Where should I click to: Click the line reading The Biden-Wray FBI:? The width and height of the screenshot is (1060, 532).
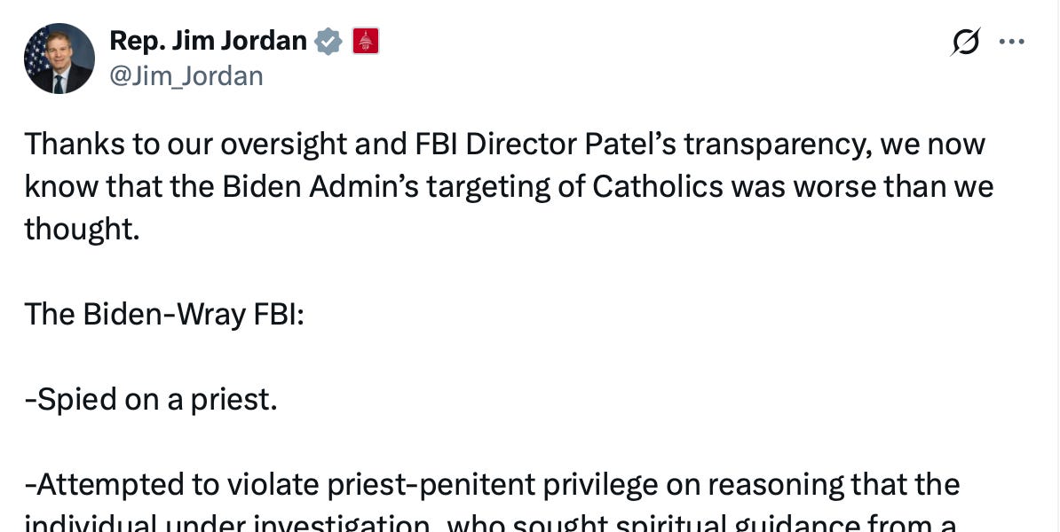[164, 314]
